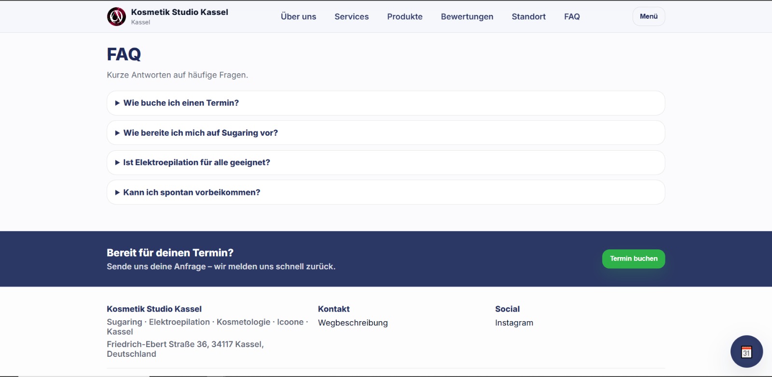The image size is (772, 377).
Task: Click the Kosmetik Studio Kassel logo icon
Action: tap(116, 17)
